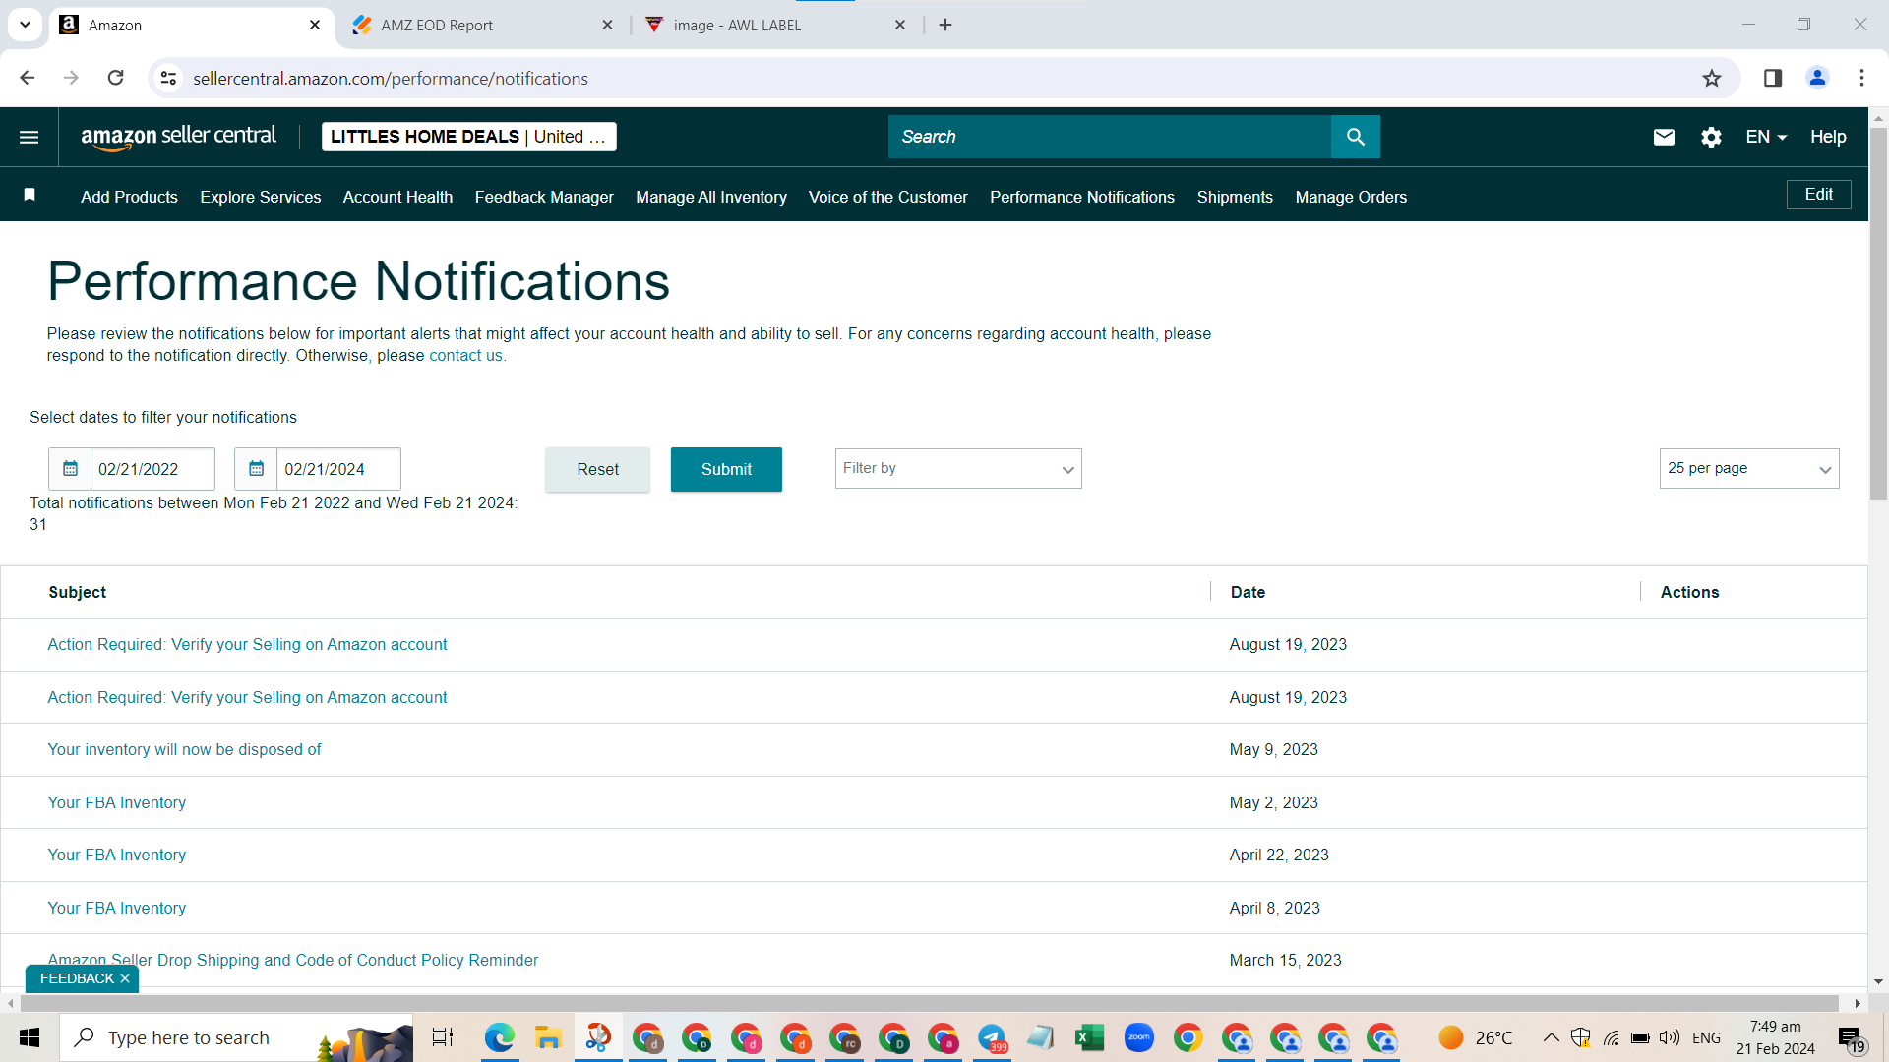Open the settings gear in Seller Central
The height and width of the screenshot is (1062, 1889).
[1711, 137]
